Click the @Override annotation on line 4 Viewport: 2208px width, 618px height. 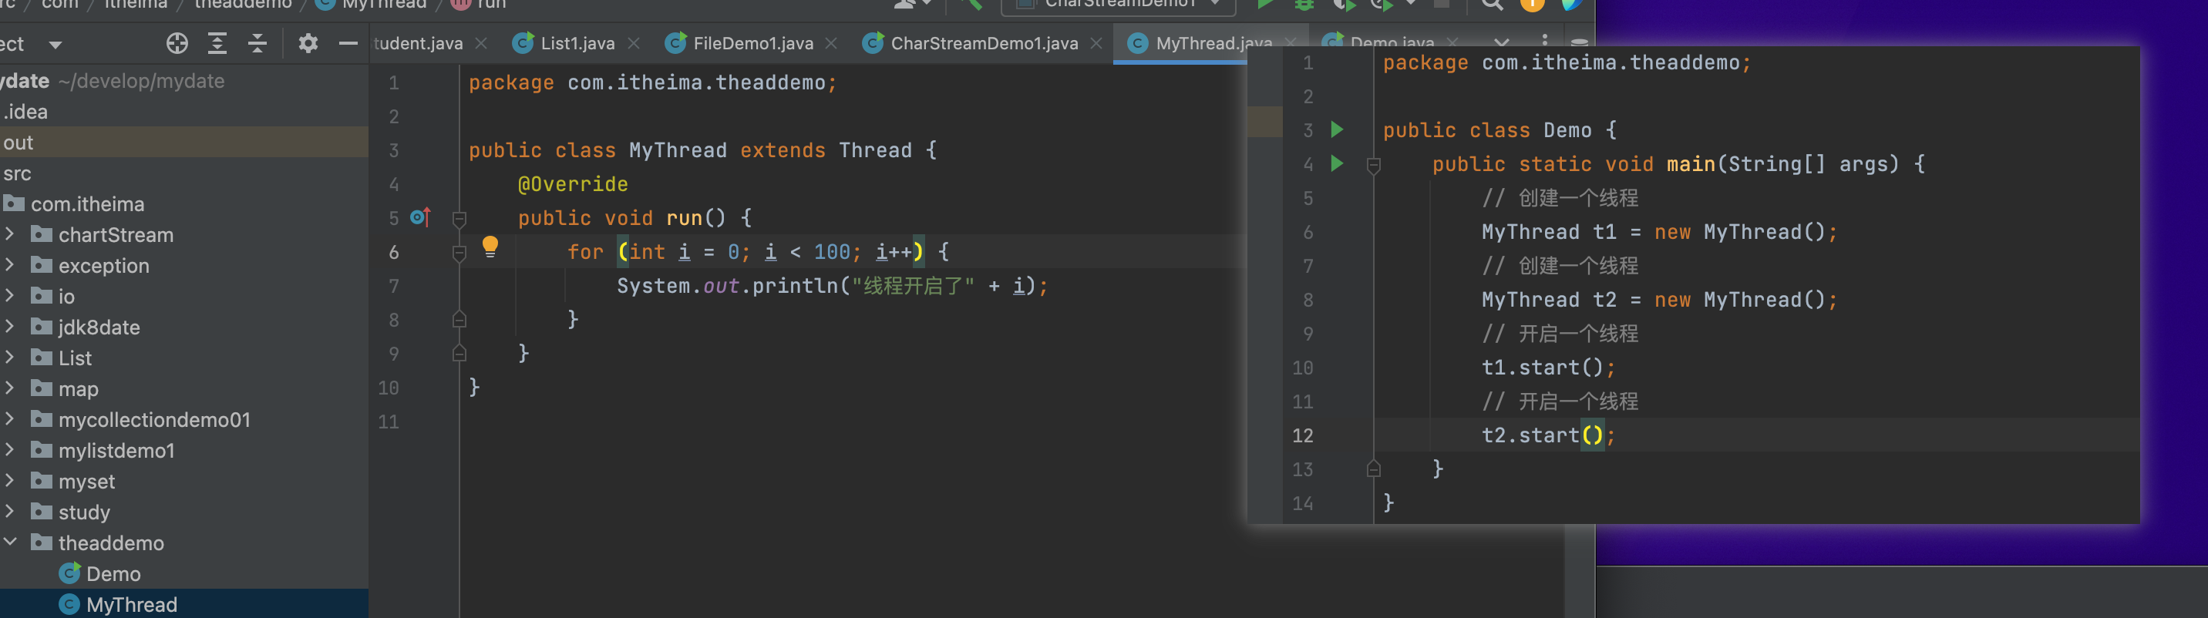click(x=573, y=184)
